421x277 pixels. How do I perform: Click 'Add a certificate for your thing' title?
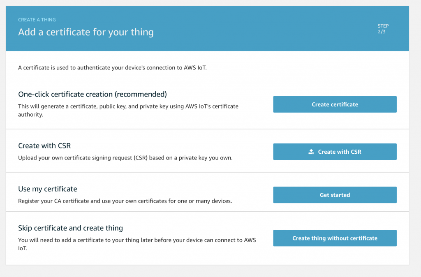click(x=86, y=32)
